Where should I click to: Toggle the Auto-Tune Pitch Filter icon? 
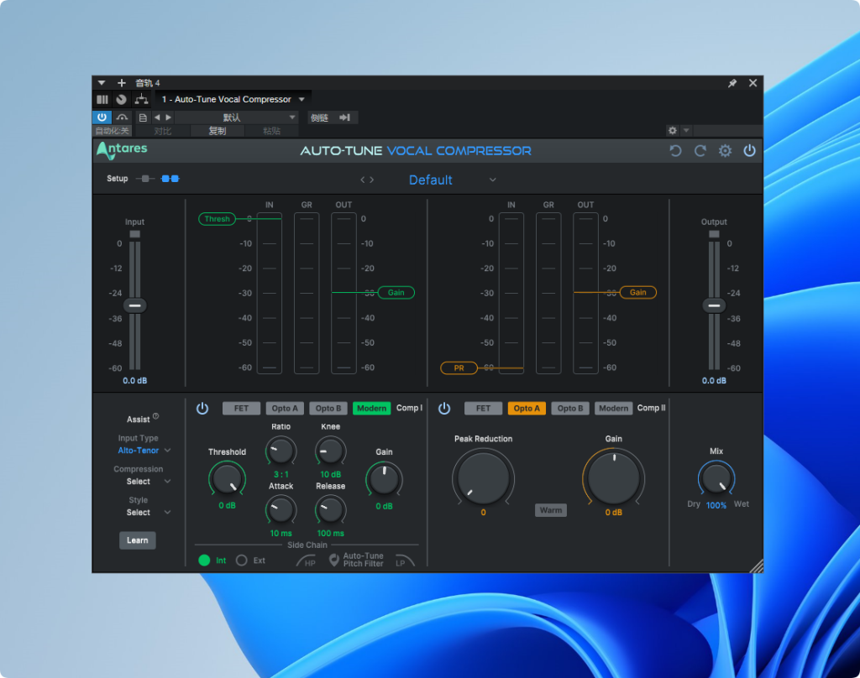333,561
